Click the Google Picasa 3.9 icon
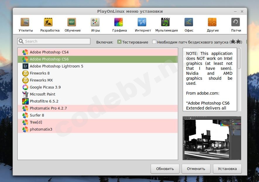 click(x=25, y=87)
